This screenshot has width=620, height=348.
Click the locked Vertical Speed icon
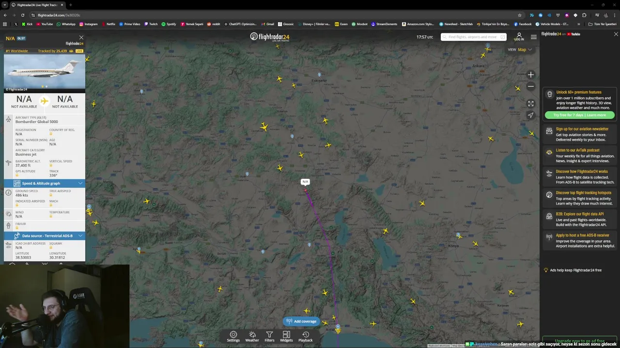pos(51,165)
